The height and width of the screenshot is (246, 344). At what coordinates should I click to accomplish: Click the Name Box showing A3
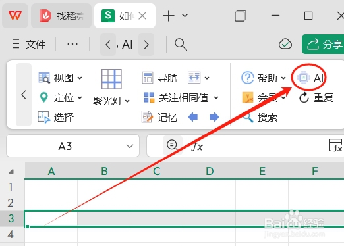tap(65, 146)
